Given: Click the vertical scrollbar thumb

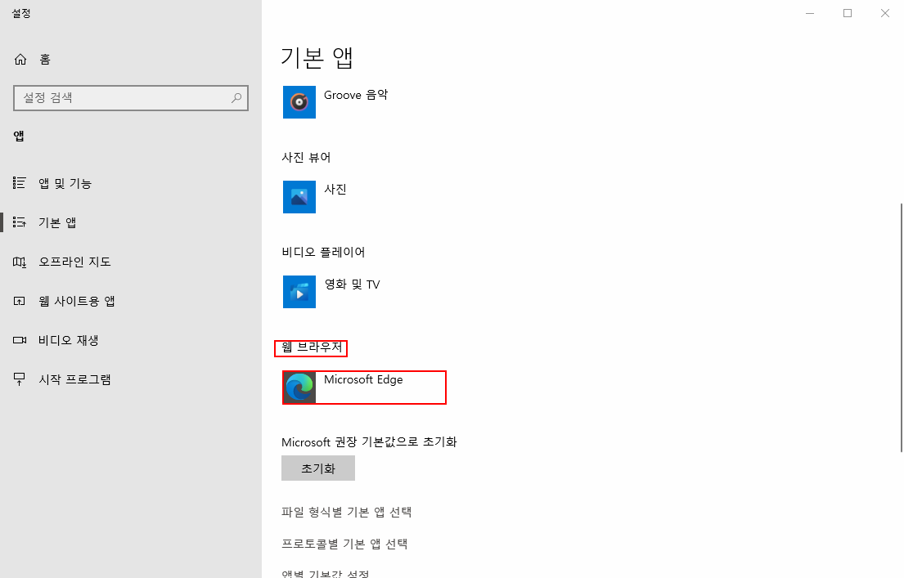Looking at the screenshot, I should 901,327.
